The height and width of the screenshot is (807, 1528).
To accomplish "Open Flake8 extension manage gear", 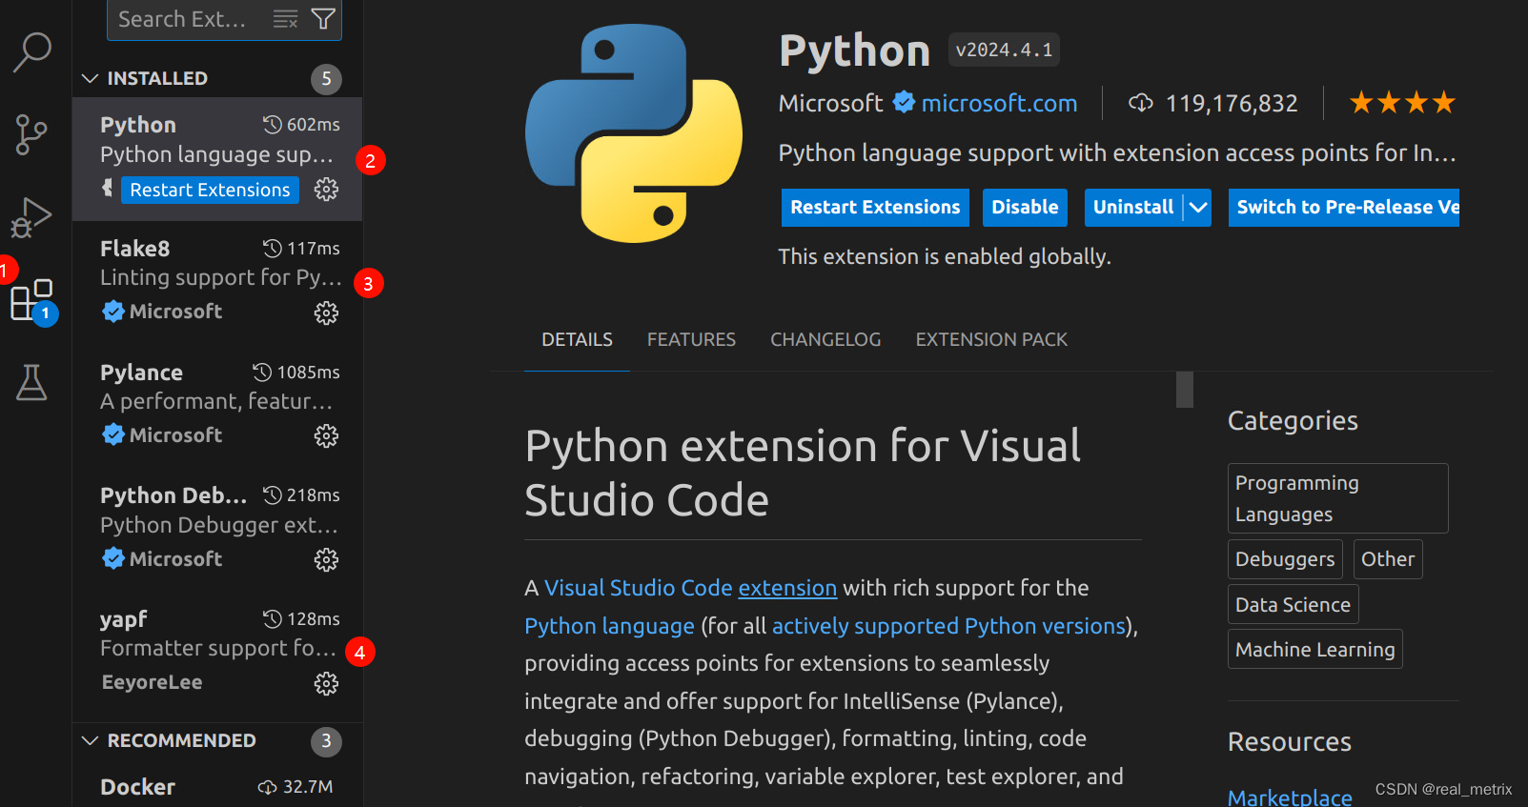I will click(x=326, y=313).
